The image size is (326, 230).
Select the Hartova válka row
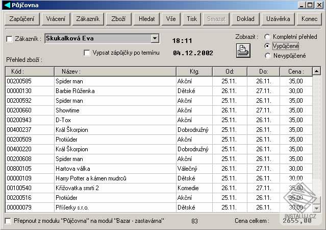[x=159, y=169]
